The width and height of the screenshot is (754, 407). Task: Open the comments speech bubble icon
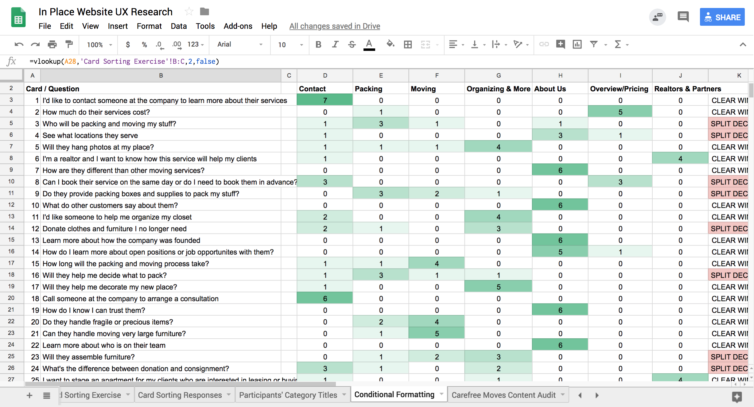pyautogui.click(x=683, y=17)
